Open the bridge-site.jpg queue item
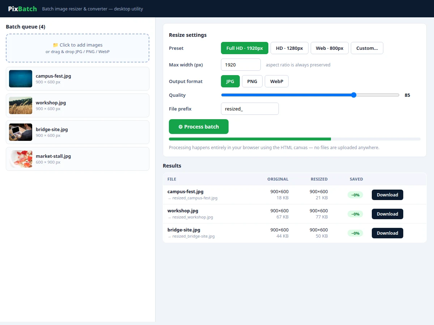434x325 pixels. [77, 132]
